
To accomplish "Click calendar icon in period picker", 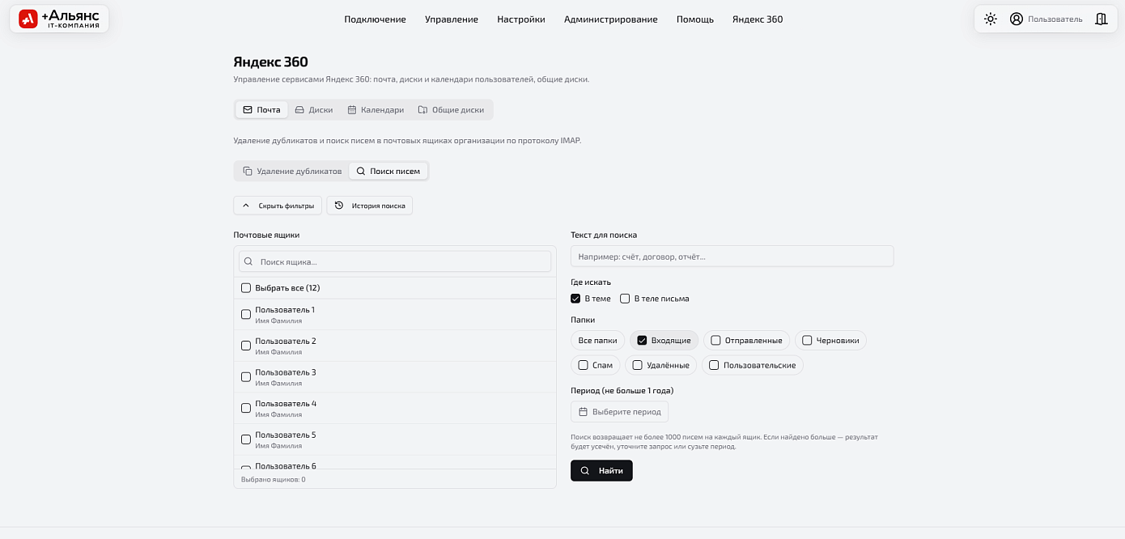I will (583, 412).
